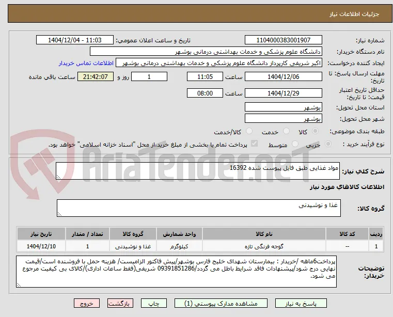This screenshot has width=393, height=317.
Task: Click the buyer notes text area
Action: [x=177, y=272]
